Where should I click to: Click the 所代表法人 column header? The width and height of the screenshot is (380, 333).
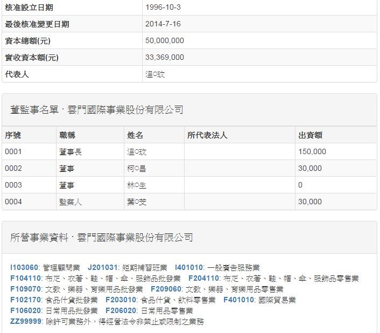tap(207, 135)
